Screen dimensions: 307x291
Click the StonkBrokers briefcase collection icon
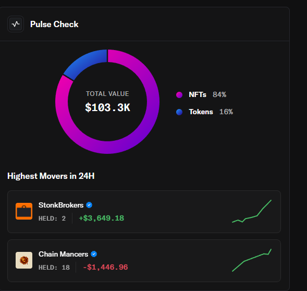[24, 211]
